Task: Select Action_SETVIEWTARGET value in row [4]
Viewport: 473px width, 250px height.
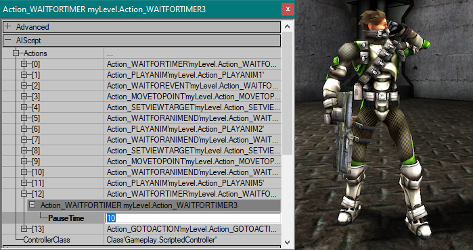Action: pyautogui.click(x=194, y=107)
